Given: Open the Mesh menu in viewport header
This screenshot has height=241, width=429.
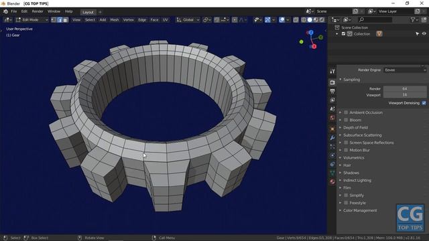Looking at the screenshot, I should pos(115,19).
